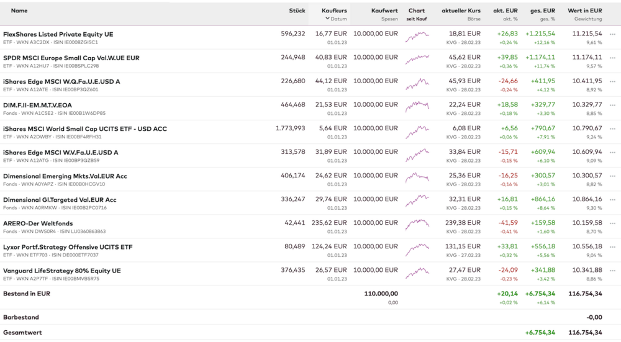Screen dimensions: 621x342
Task: Toggle the sort arrow next to Datum
Action: 327,19
